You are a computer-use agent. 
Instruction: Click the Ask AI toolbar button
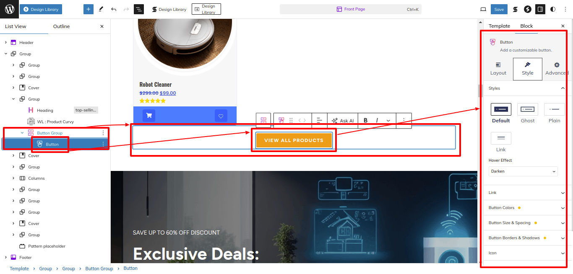(343, 120)
